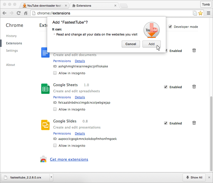Close the downloads bar
Viewport: 213px width, 183px height.
coord(209,177)
